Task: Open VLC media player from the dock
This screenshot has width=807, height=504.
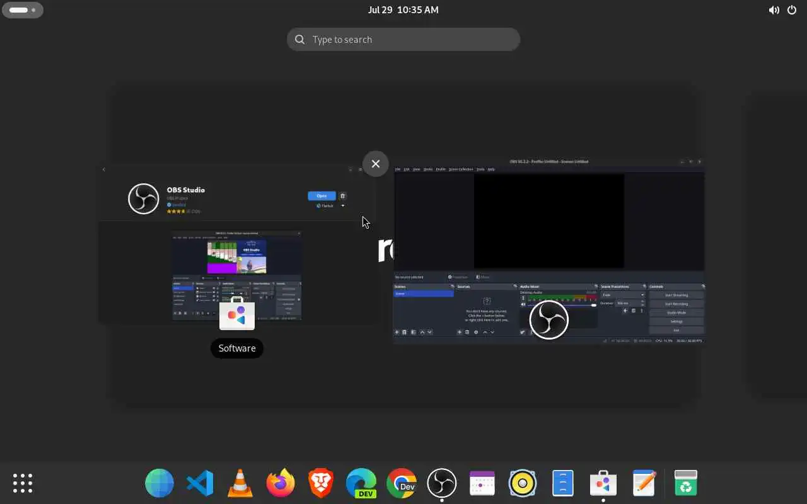Action: coord(240,483)
